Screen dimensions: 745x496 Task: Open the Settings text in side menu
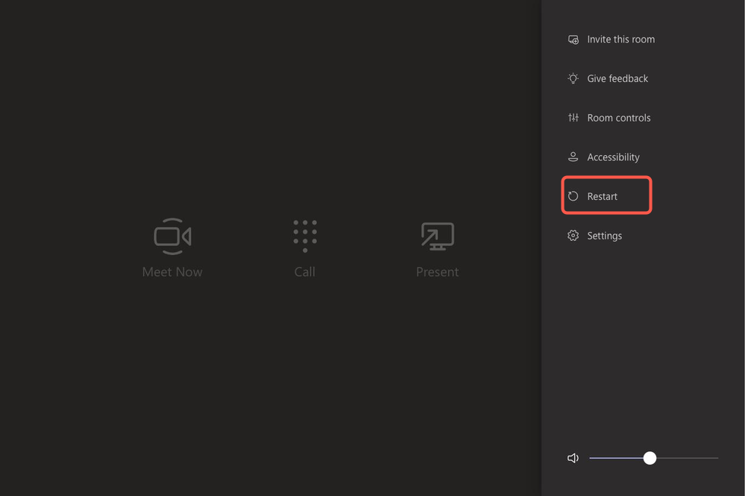pyautogui.click(x=604, y=236)
